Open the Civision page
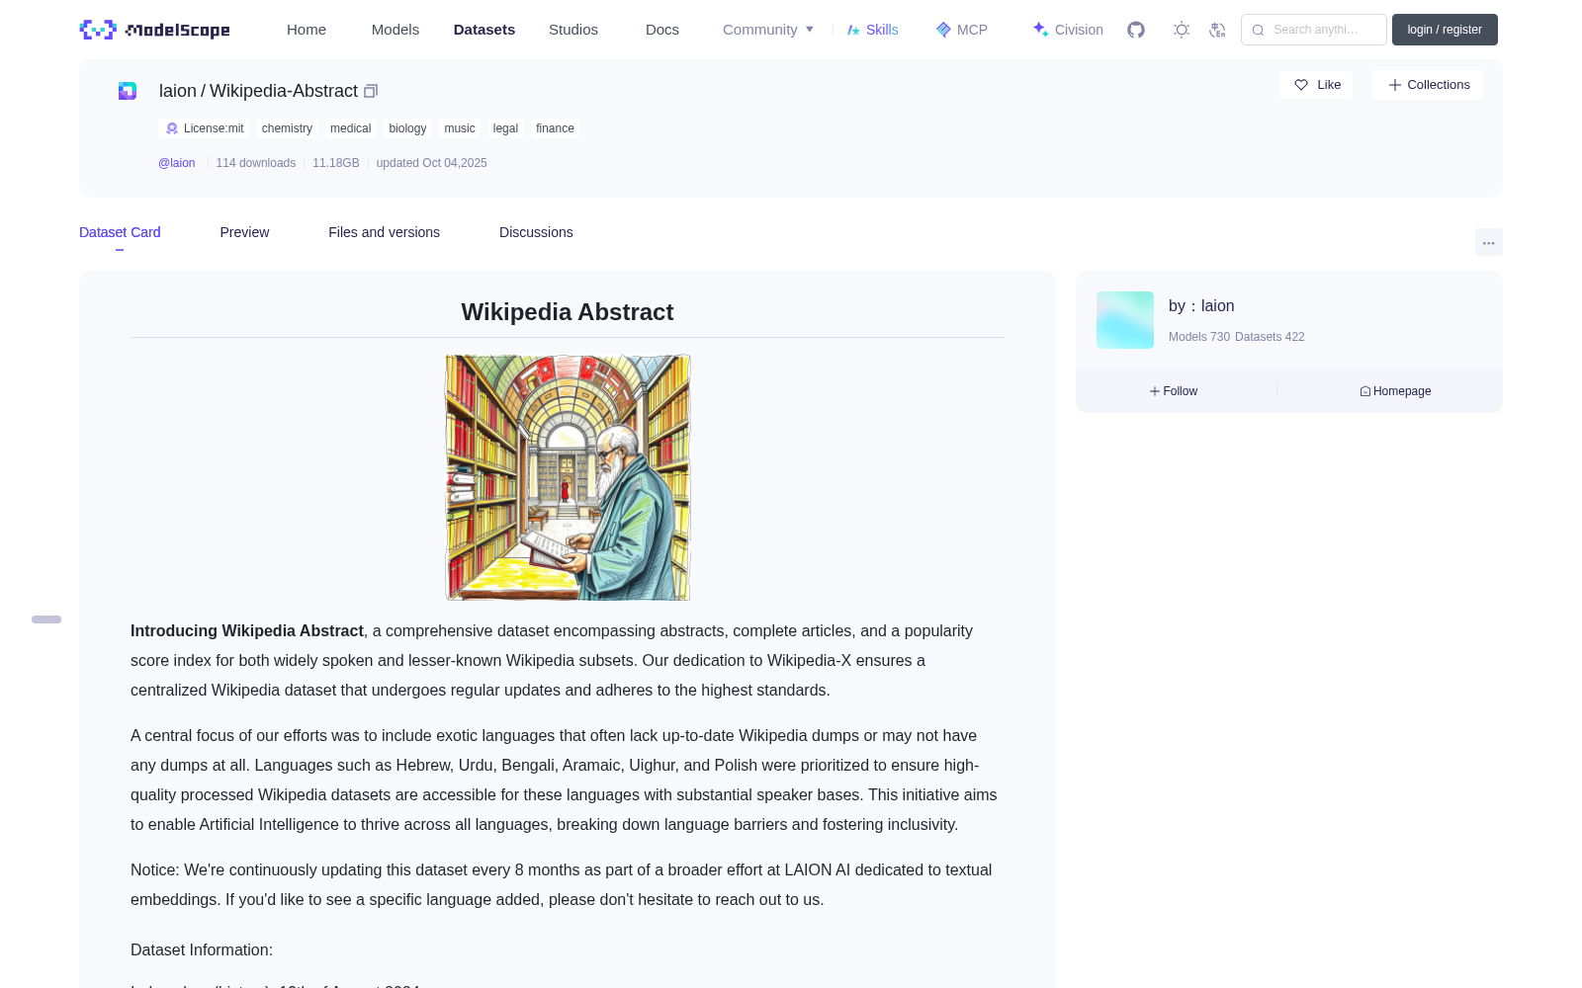Viewport: 1582px width, 988px height. (x=1068, y=30)
